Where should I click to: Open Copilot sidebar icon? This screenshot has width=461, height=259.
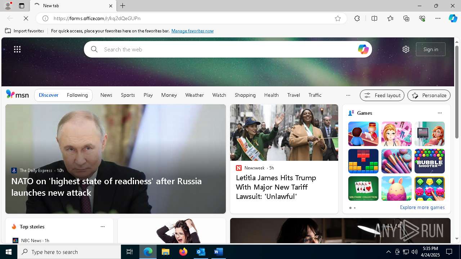pos(453,18)
